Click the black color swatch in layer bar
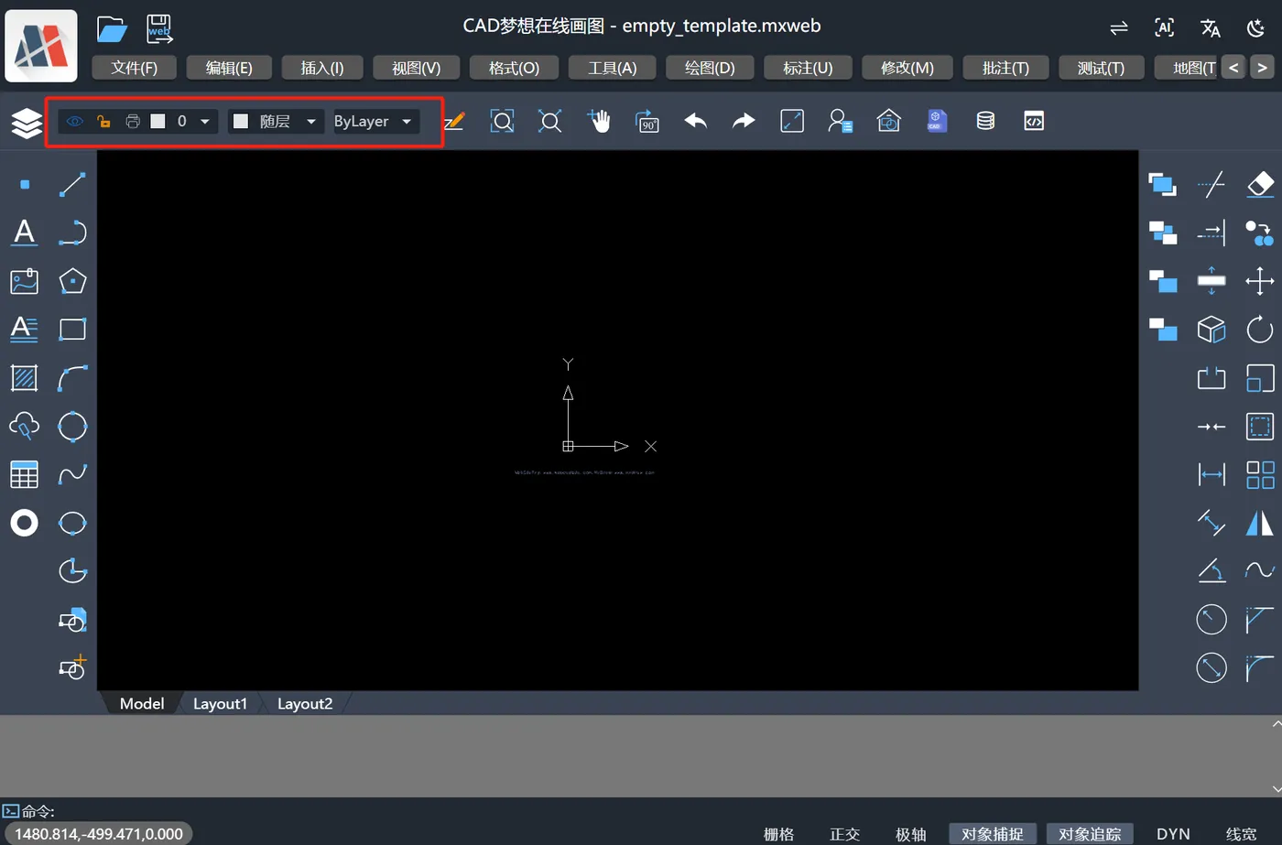The height and width of the screenshot is (845, 1282). pos(158,120)
